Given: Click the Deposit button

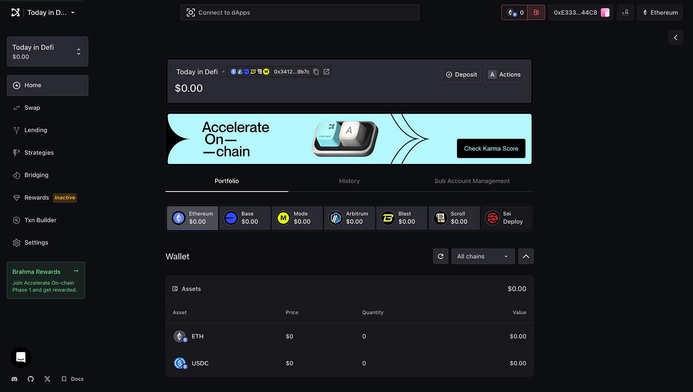Looking at the screenshot, I should (461, 75).
